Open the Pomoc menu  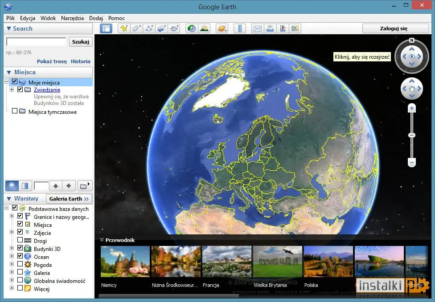click(116, 18)
